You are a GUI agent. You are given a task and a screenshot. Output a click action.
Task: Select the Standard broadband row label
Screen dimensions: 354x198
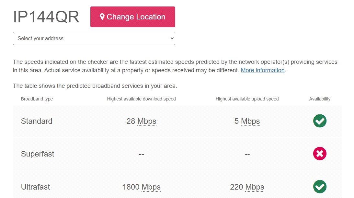37,121
